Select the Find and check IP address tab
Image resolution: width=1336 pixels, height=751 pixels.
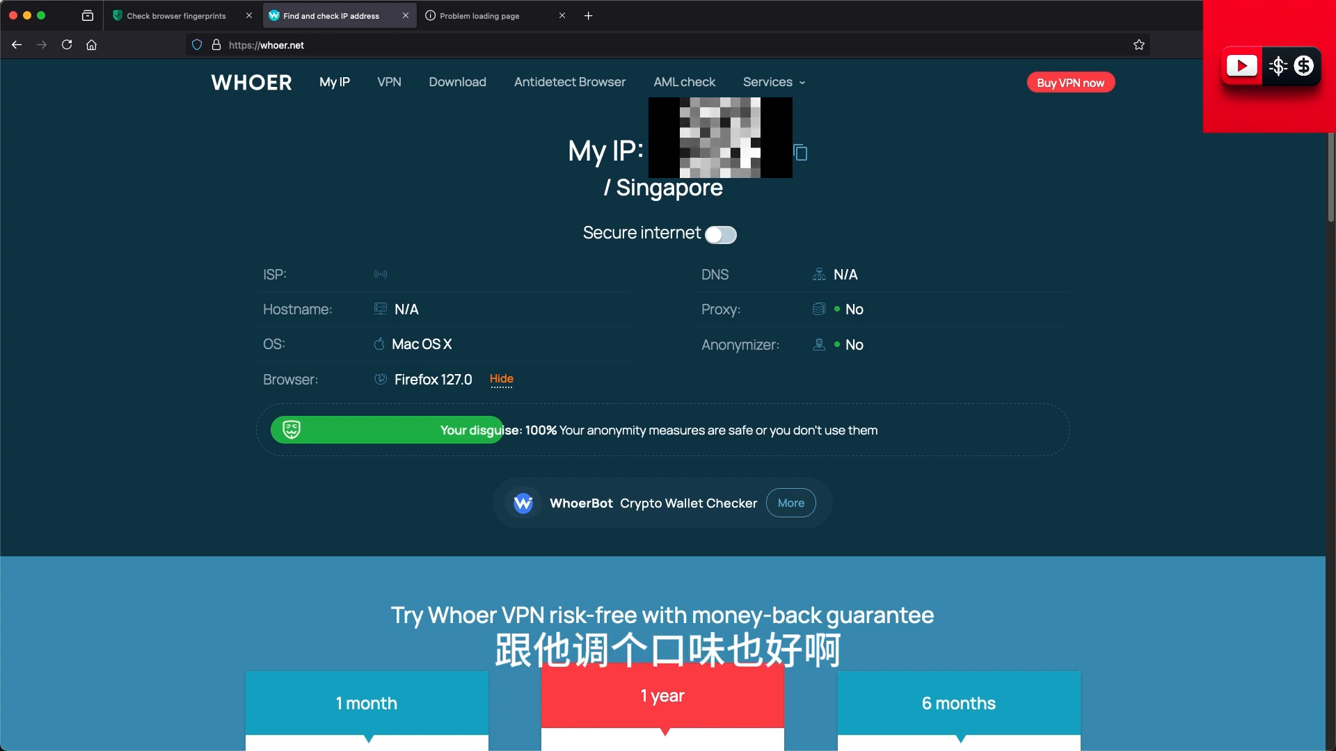point(331,15)
